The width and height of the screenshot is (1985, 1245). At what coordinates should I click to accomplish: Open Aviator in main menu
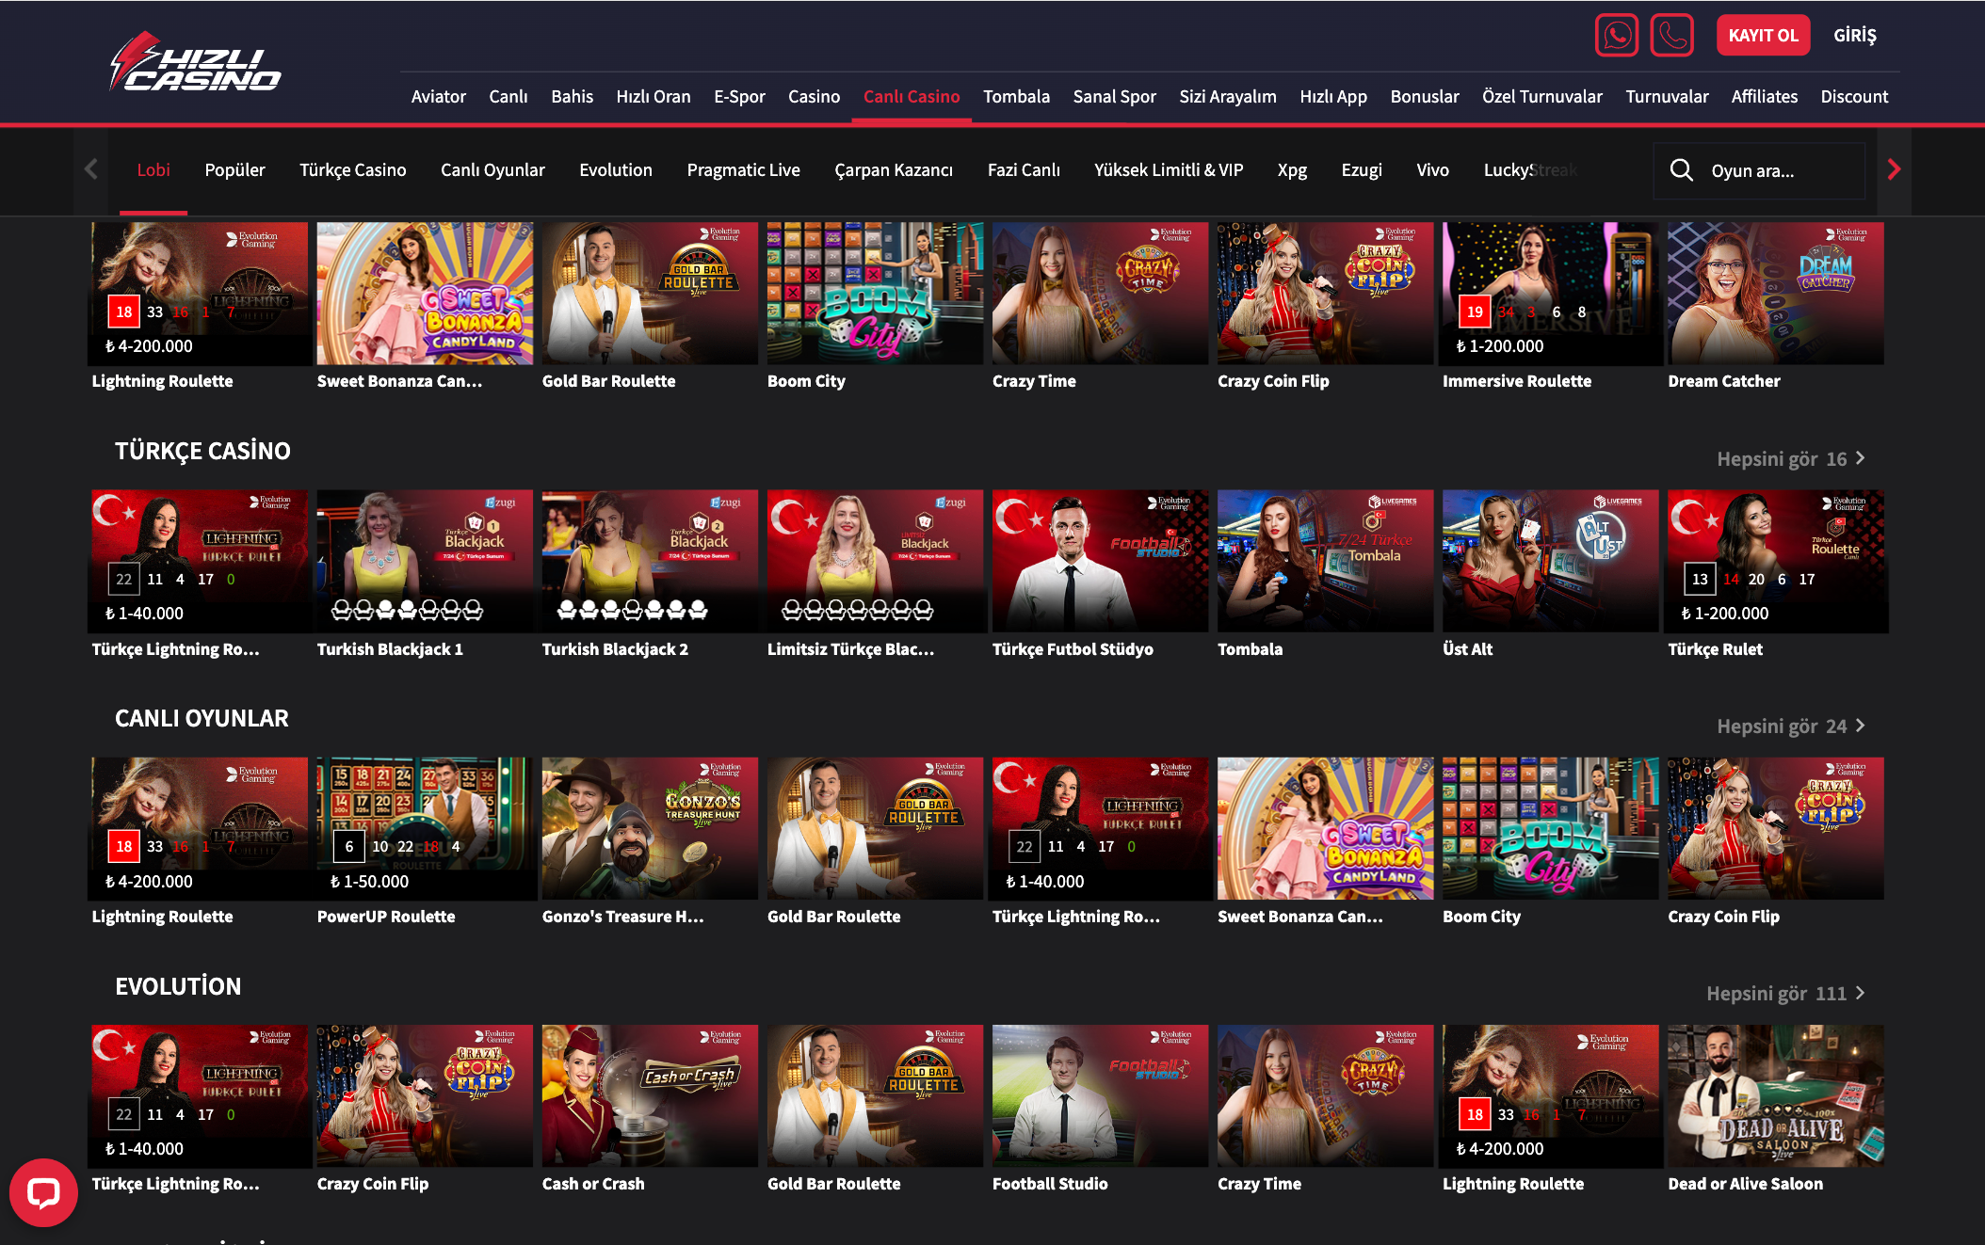[439, 97]
